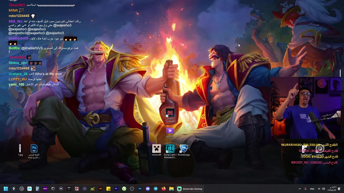Click chat username khalilarbiVS
Image resolution: width=344 pixels, height=193 pixels.
point(18,38)
